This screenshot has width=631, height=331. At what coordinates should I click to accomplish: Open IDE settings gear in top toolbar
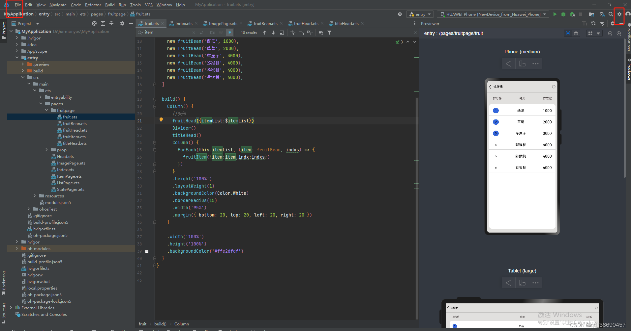(619, 14)
